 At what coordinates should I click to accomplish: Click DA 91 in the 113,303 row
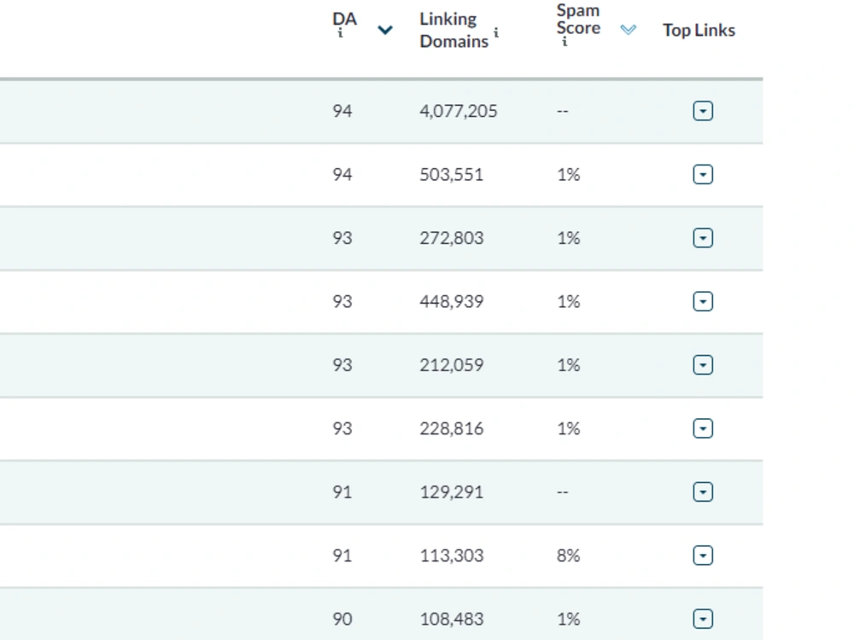pos(342,556)
